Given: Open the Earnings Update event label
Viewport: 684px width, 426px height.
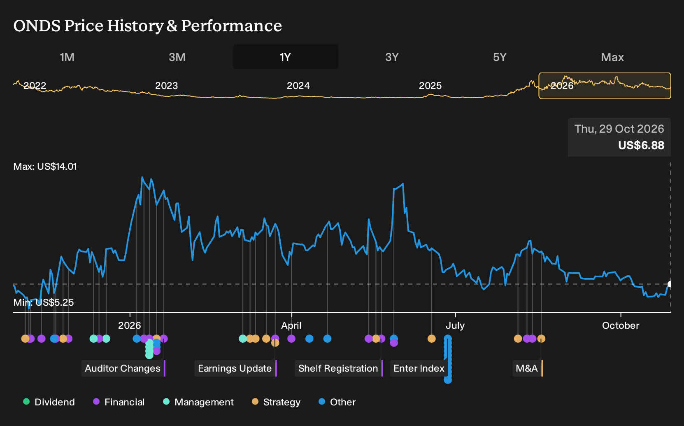Looking at the screenshot, I should coord(235,368).
